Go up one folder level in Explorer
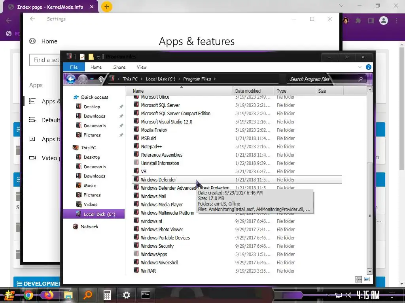The height and width of the screenshot is (303, 405). point(101,79)
